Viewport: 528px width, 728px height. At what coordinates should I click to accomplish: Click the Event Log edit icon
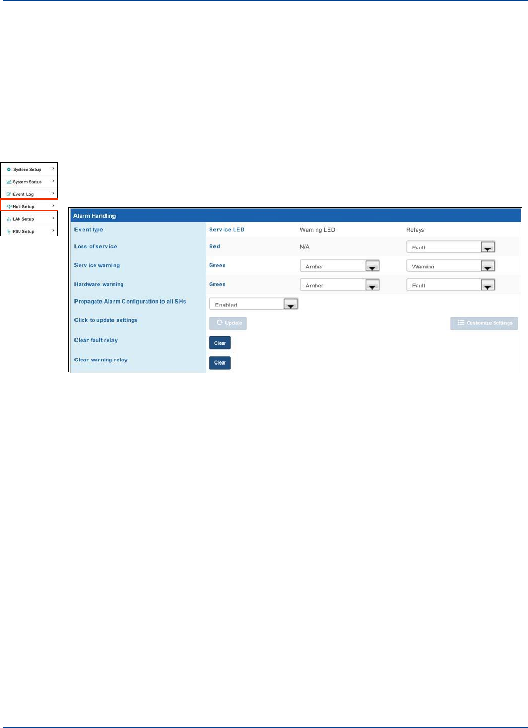pos(9,194)
